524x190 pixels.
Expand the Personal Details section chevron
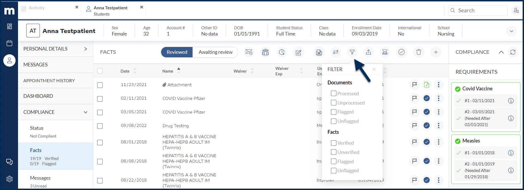tap(86, 49)
